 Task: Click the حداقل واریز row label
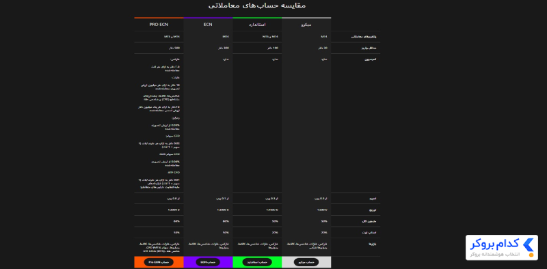tap(369, 48)
